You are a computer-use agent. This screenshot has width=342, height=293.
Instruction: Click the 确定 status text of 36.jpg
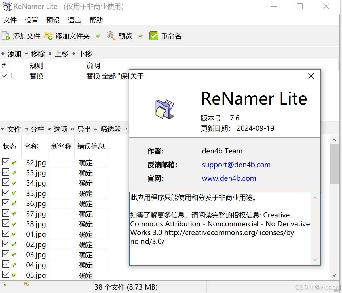(x=86, y=204)
